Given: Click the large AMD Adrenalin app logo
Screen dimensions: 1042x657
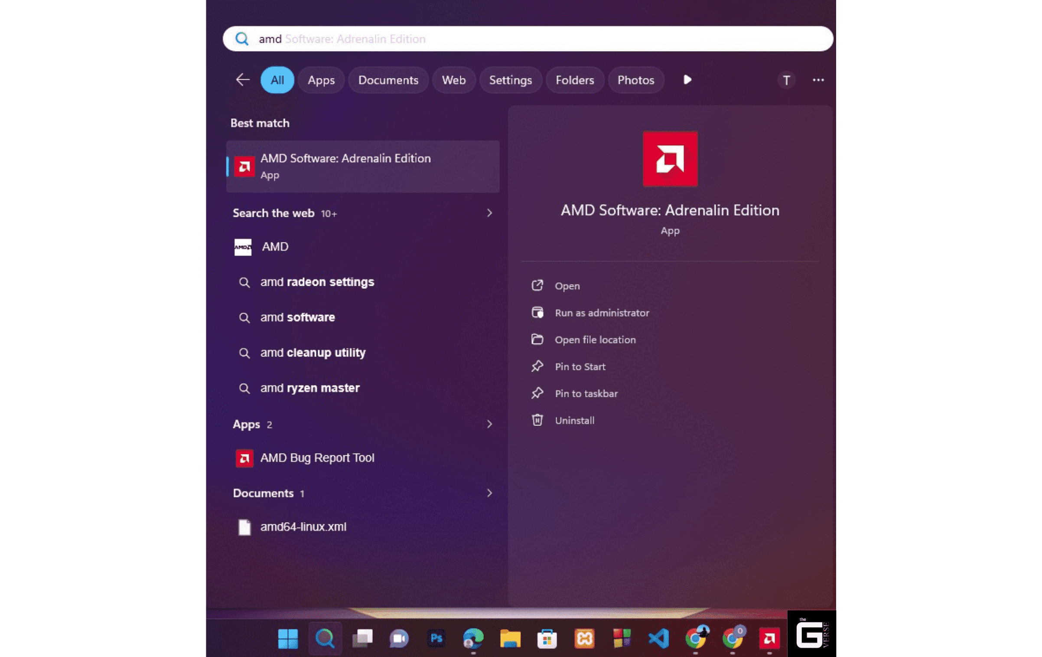Looking at the screenshot, I should pyautogui.click(x=670, y=159).
